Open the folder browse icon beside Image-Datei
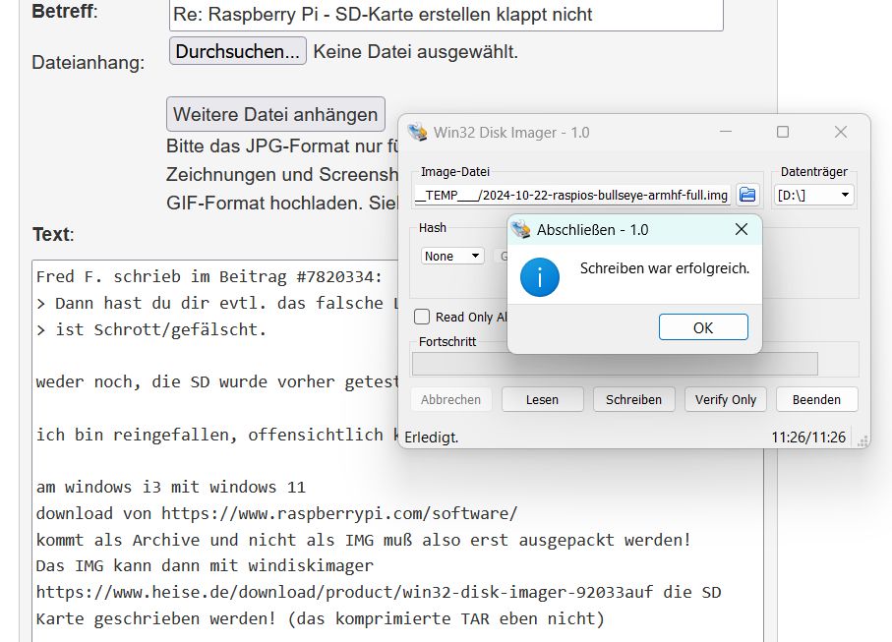The width and height of the screenshot is (892, 642). [x=747, y=195]
